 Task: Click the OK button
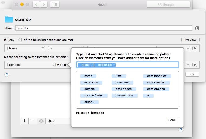pos(192,74)
